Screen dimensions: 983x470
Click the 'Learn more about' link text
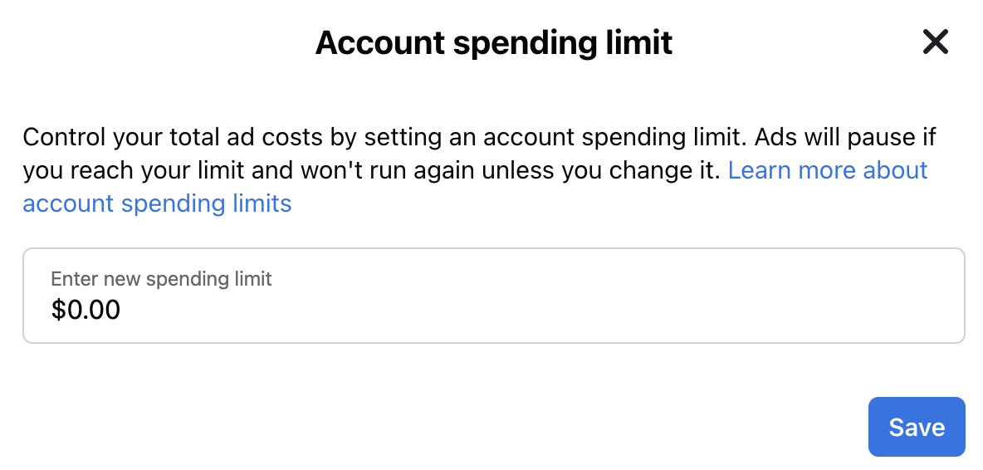(x=828, y=170)
